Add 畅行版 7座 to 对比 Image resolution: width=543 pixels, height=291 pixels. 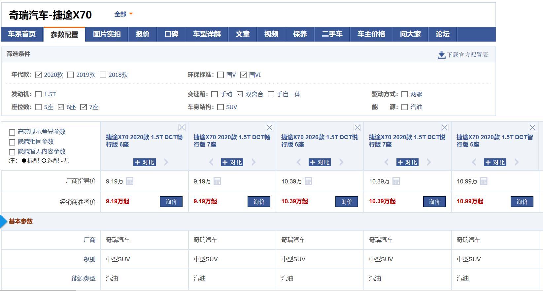click(232, 162)
